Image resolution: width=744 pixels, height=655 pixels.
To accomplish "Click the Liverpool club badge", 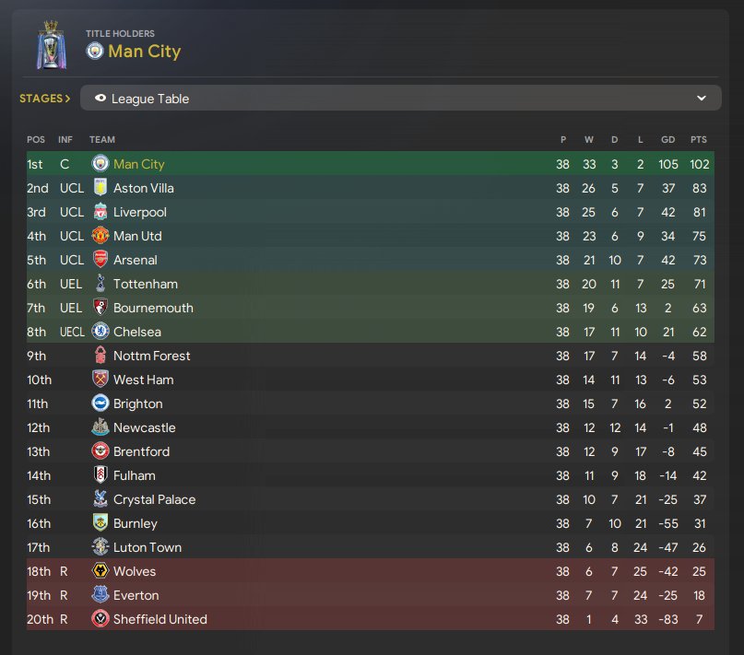I will [x=100, y=212].
